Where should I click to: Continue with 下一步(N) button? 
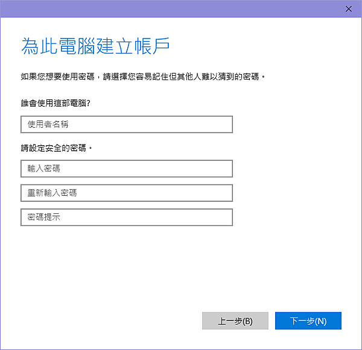click(x=308, y=320)
